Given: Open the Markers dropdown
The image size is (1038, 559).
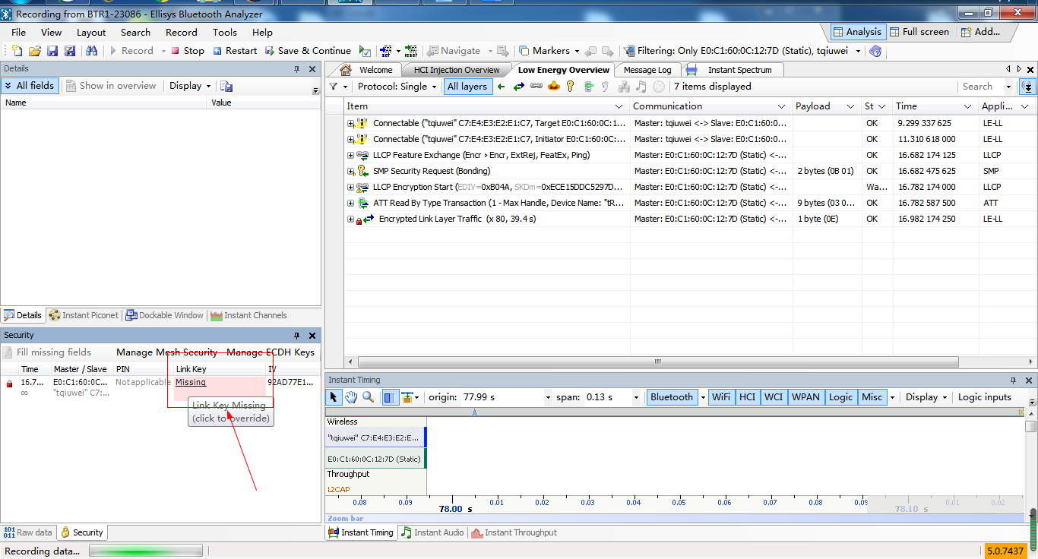Looking at the screenshot, I should point(550,51).
